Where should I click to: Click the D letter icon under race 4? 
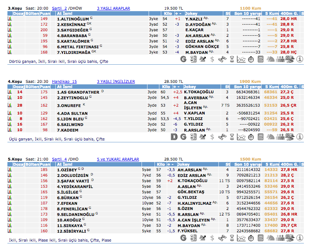click(x=174, y=137)
